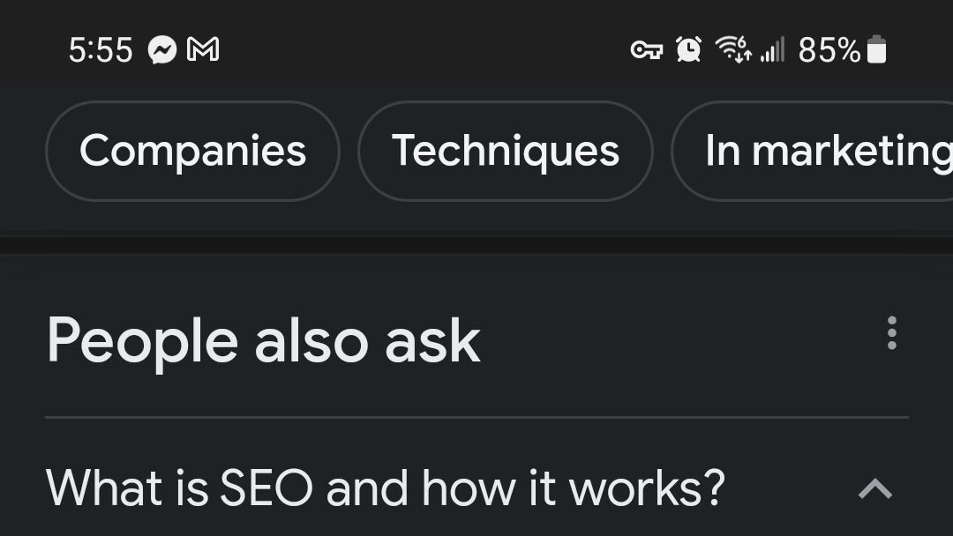The width and height of the screenshot is (953, 536).
Task: Tap empty status bar space right of Gmail icon
Action: point(425,49)
